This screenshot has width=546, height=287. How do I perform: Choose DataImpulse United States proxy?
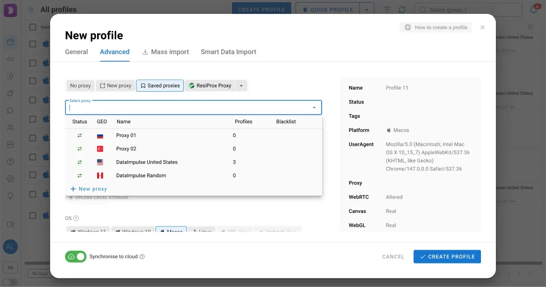click(147, 162)
